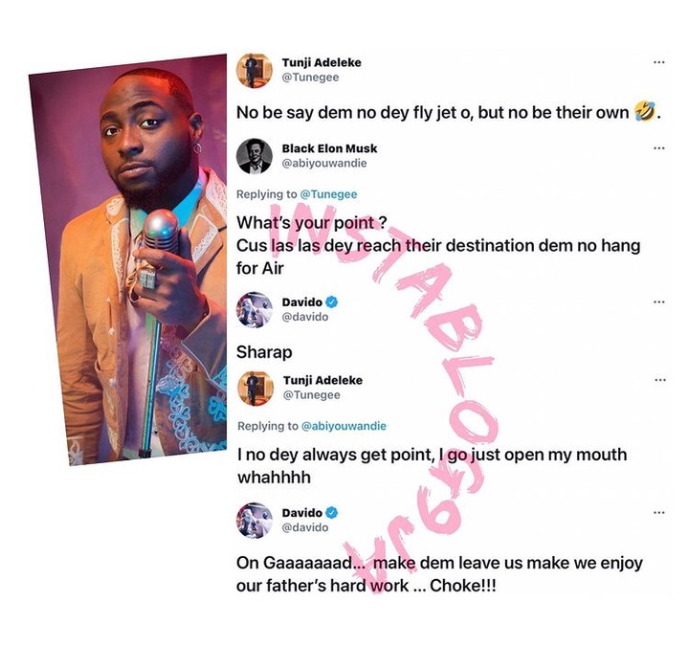The height and width of the screenshot is (670, 689).
Task: Click Davido's avatar above the Sharap tweet
Action: pos(254,310)
